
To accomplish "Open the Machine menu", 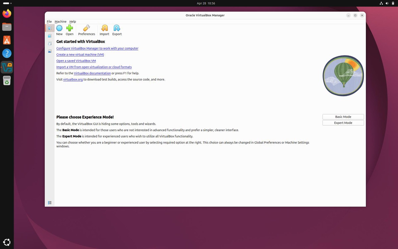I will (x=60, y=22).
